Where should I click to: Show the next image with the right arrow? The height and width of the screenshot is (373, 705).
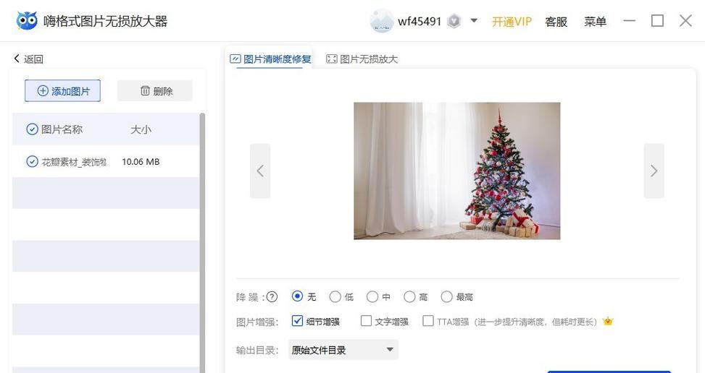(x=654, y=171)
